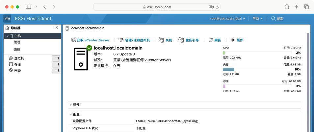Click 刷新 refresh button
The height and width of the screenshot is (132, 314).
click(215, 40)
